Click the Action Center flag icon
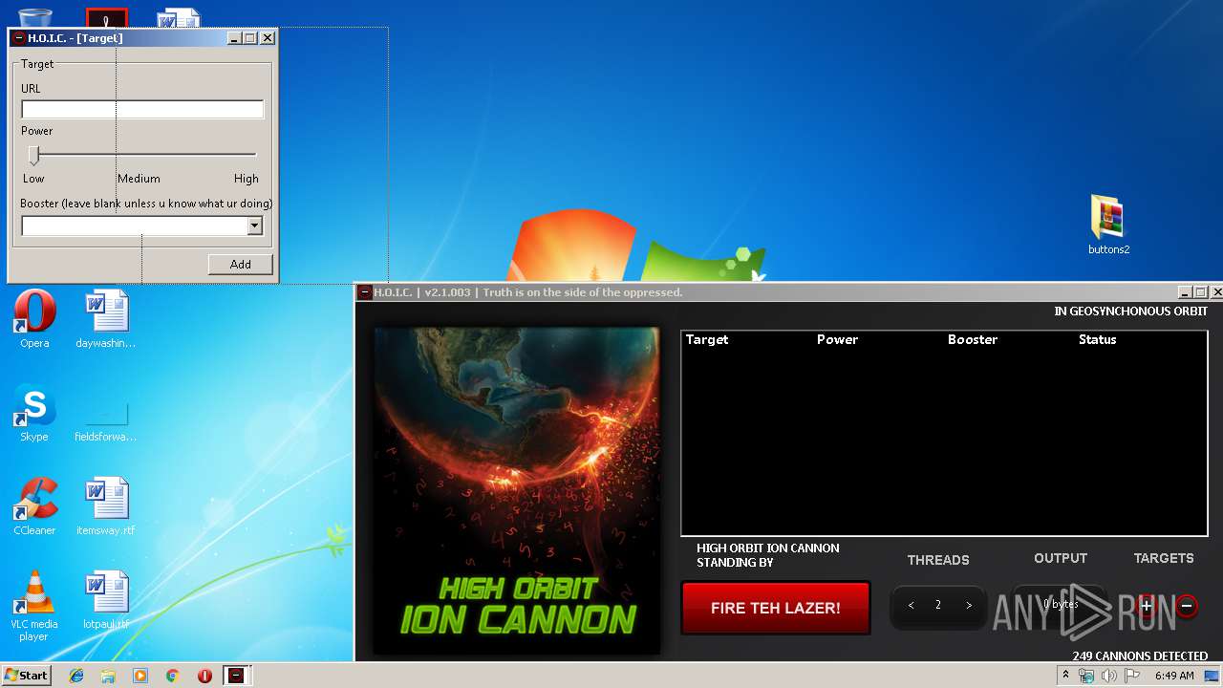 [x=1132, y=676]
